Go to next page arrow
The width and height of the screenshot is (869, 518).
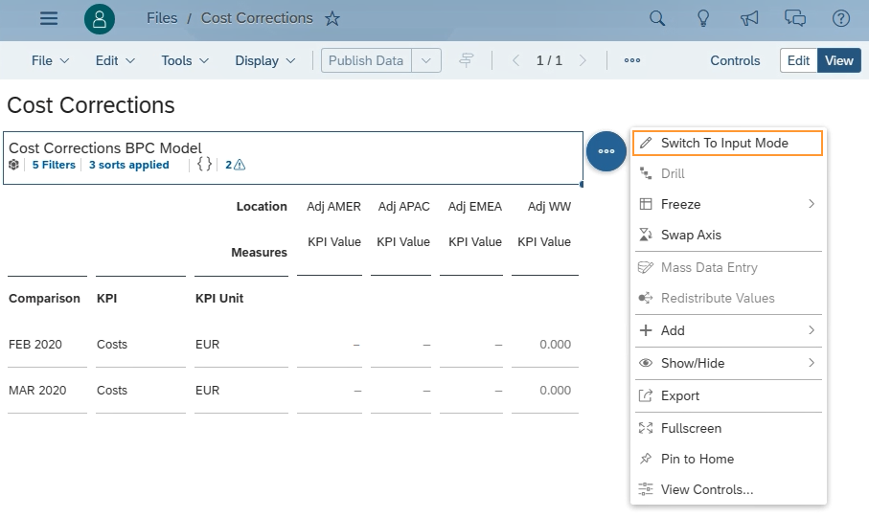583,60
